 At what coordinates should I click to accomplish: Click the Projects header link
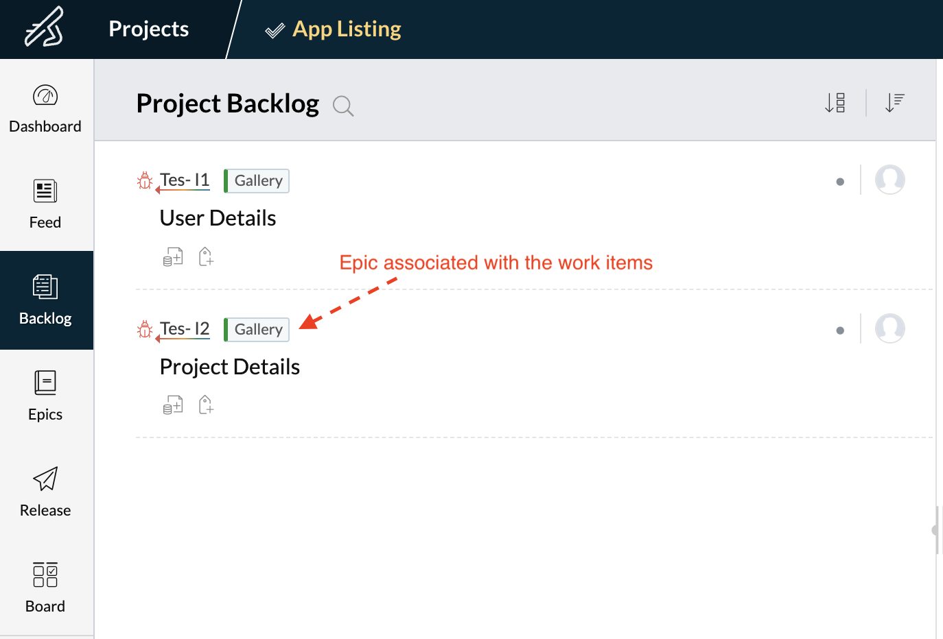click(x=149, y=29)
